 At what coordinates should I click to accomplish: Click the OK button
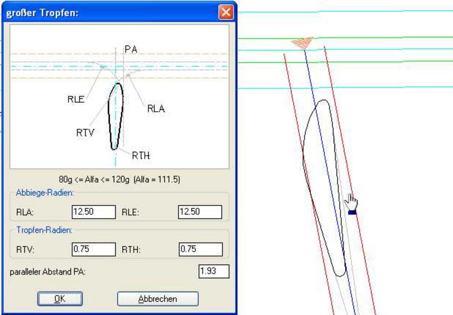pos(60,299)
